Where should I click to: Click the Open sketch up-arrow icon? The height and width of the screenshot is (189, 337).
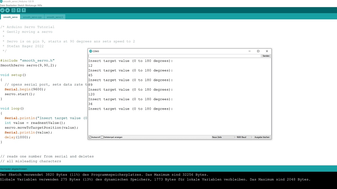tap(19, 10)
